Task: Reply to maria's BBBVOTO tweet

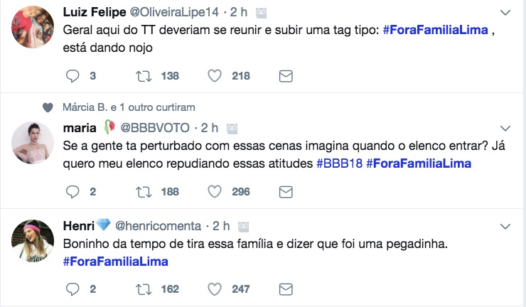Action: tap(71, 191)
